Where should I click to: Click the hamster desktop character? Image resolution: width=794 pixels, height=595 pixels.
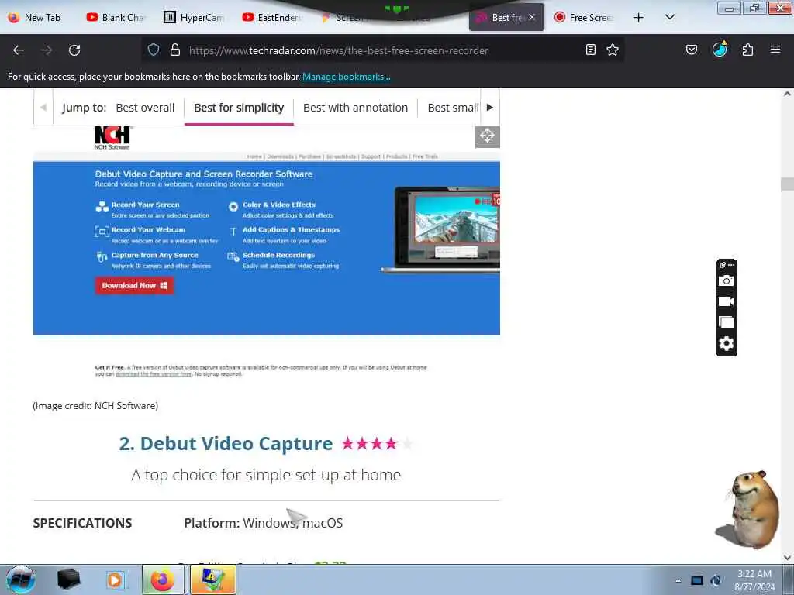click(748, 509)
